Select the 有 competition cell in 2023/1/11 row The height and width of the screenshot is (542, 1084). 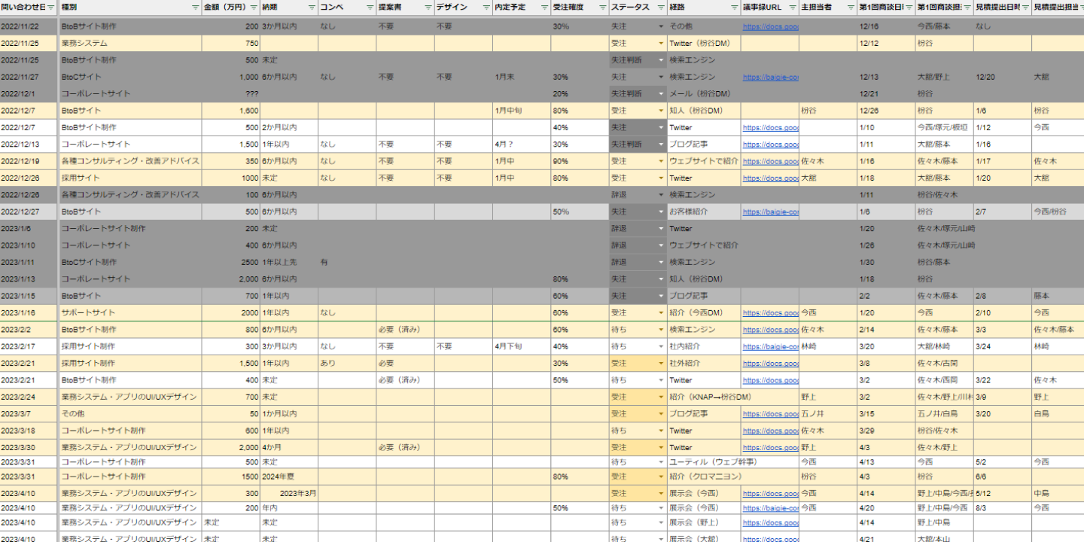tap(347, 262)
